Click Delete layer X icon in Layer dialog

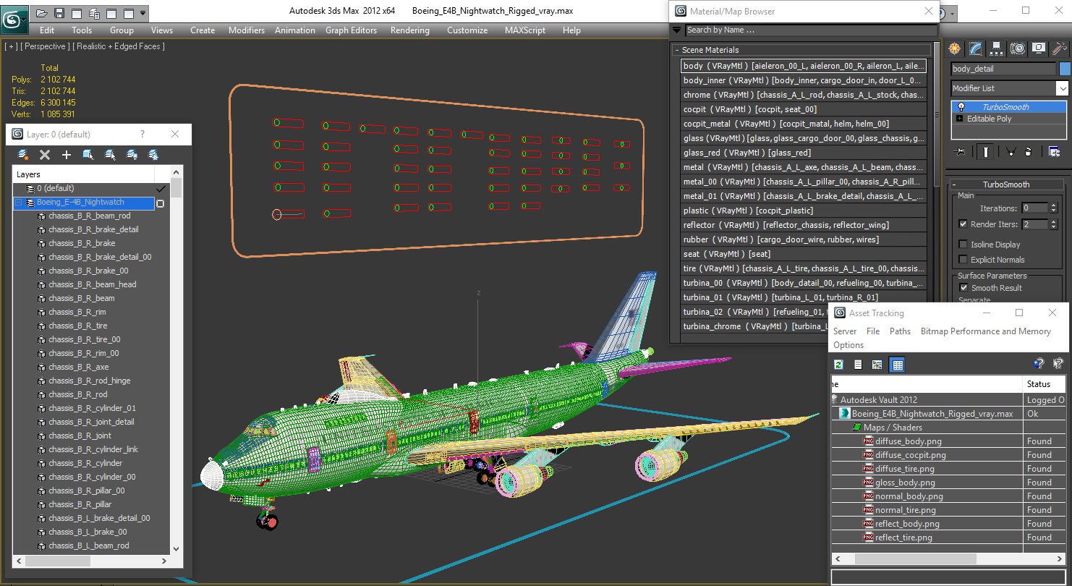45,155
